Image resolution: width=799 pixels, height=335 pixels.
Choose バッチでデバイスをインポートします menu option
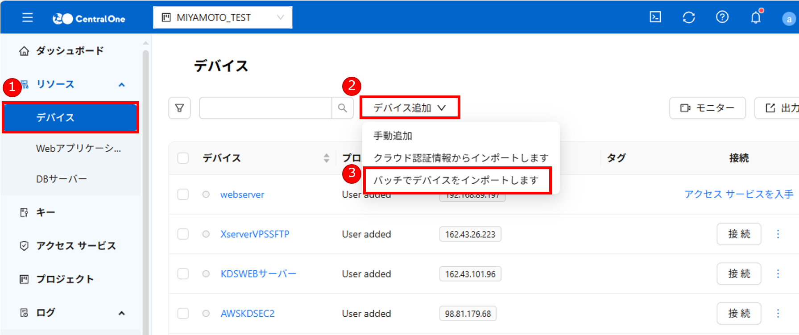pyautogui.click(x=456, y=180)
